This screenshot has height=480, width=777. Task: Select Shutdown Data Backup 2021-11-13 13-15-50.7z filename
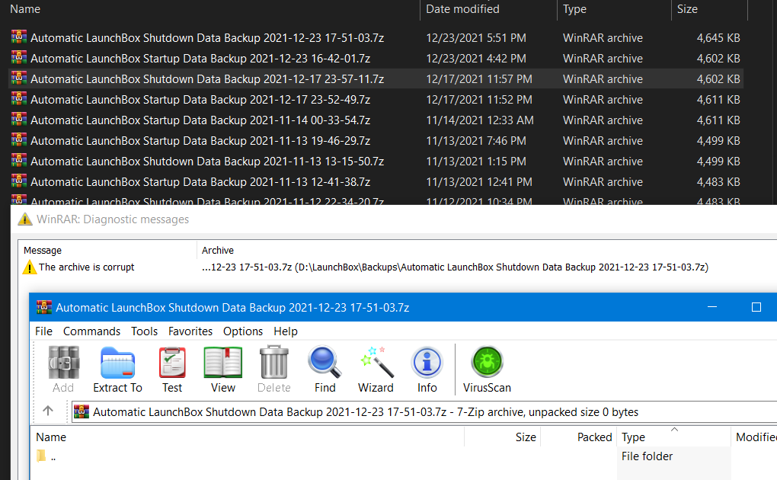(207, 162)
